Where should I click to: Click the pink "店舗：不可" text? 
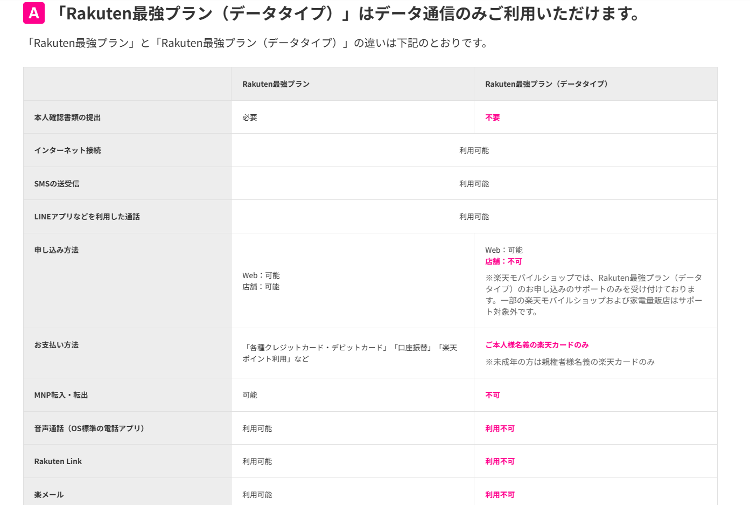coord(503,261)
